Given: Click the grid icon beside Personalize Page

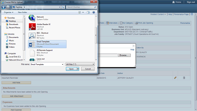Looking at the screenshot, I should click(x=192, y=14).
